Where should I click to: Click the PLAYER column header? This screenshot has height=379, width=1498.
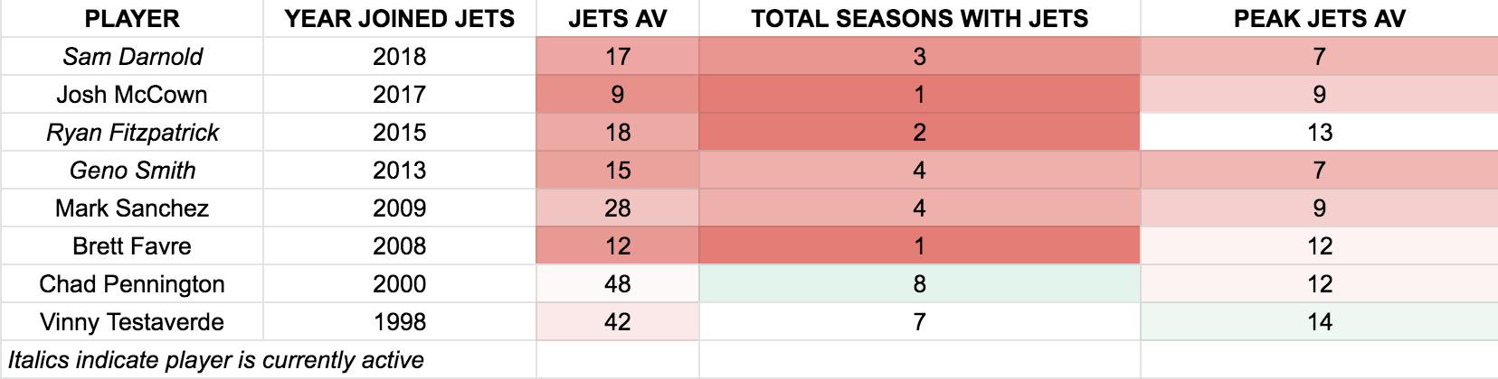[132, 19]
